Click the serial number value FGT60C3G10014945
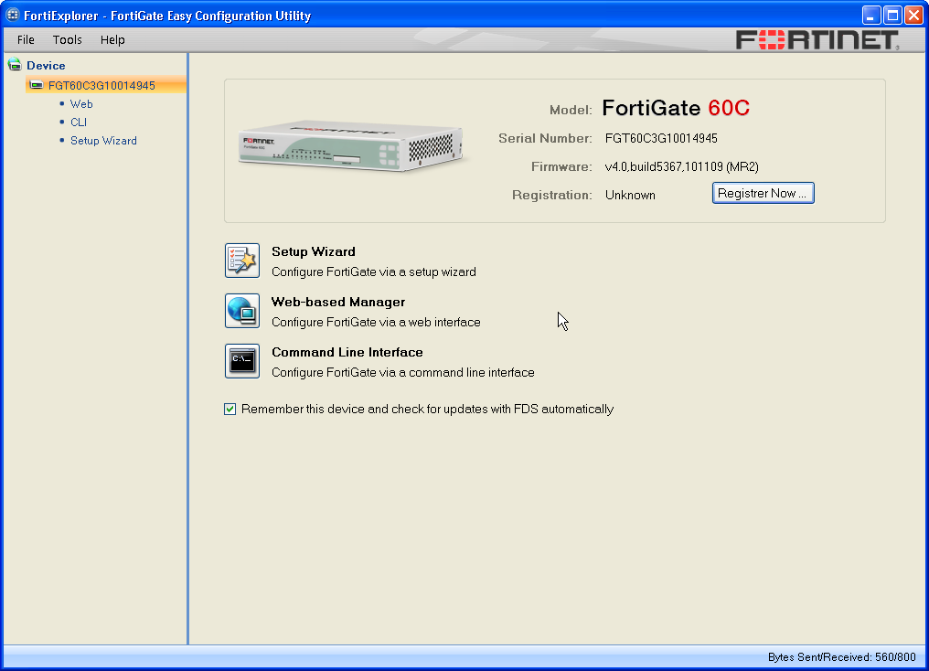 [x=661, y=139]
